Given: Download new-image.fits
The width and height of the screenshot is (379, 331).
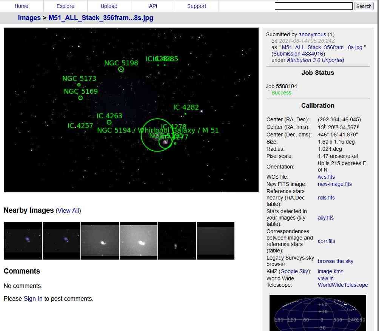Looking at the screenshot, I should pos(334,184).
